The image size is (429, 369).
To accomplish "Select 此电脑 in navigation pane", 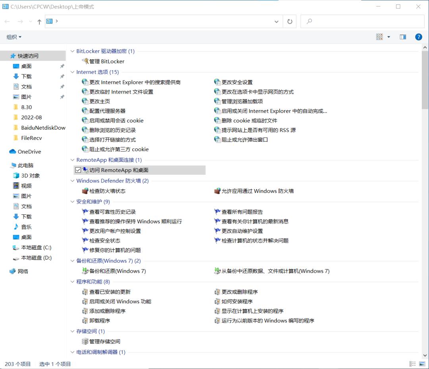I will pos(25,165).
